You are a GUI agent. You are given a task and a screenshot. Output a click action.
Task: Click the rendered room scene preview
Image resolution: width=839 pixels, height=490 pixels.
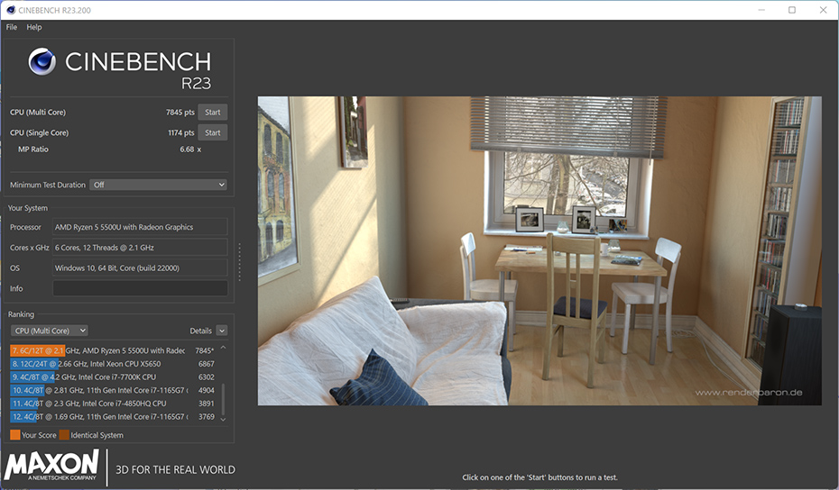pos(539,250)
